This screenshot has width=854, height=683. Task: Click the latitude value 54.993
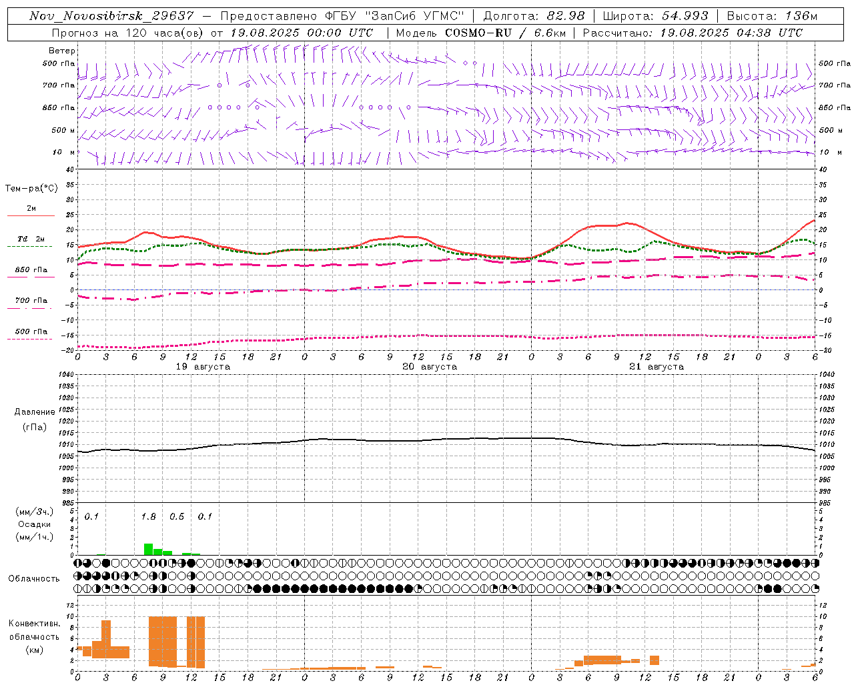685,16
